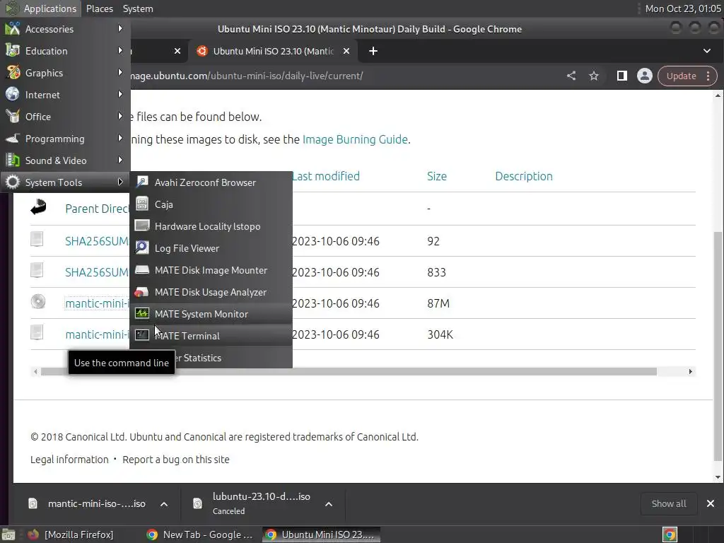This screenshot has height=543, width=724.
Task: Open Chrome profile avatar
Action: point(645,76)
